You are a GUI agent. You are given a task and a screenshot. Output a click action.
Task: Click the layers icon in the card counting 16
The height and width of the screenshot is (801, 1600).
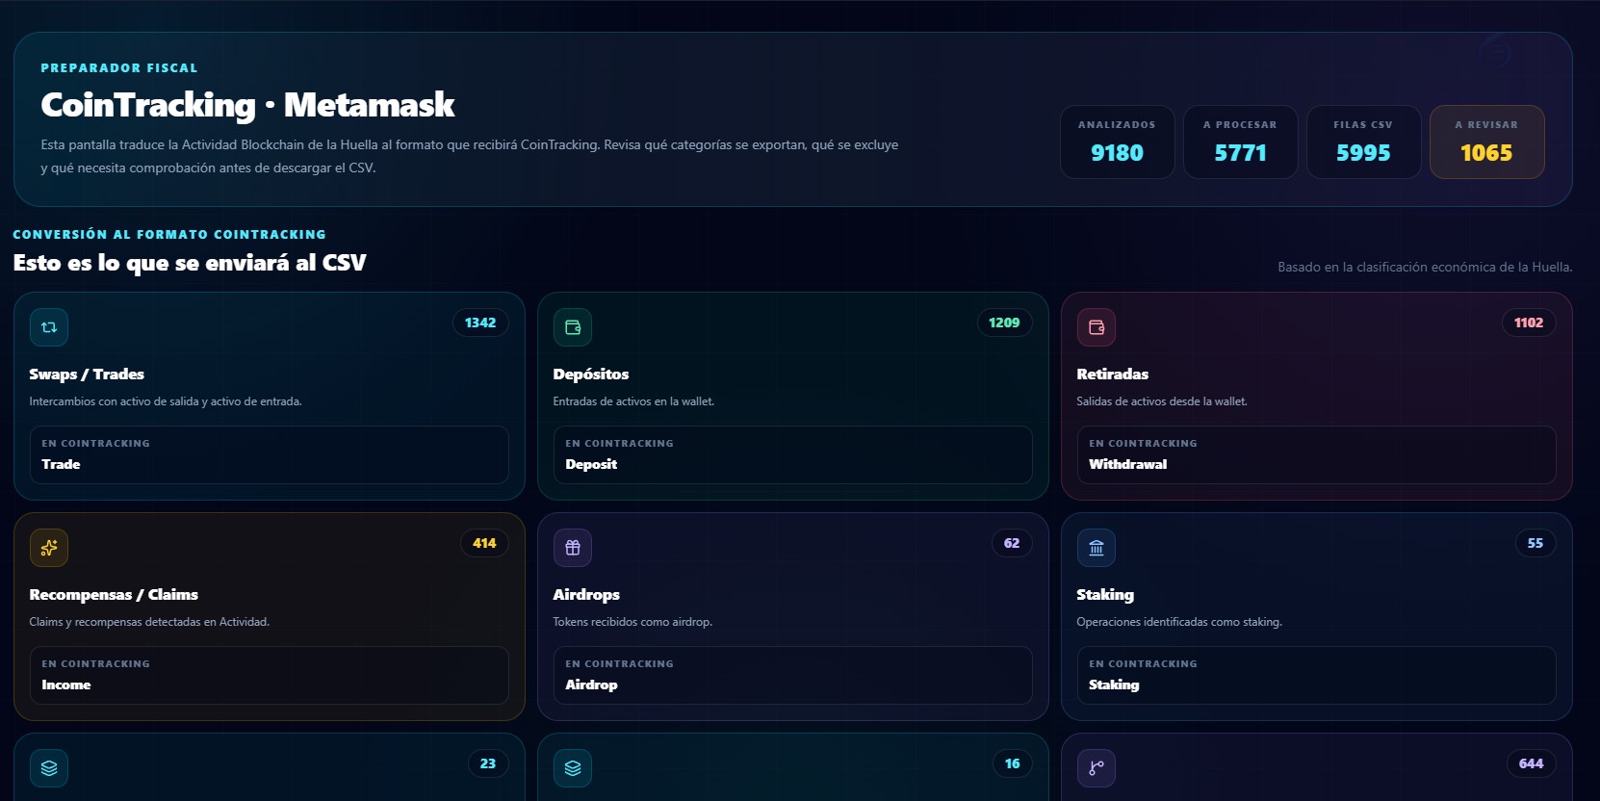click(x=573, y=768)
